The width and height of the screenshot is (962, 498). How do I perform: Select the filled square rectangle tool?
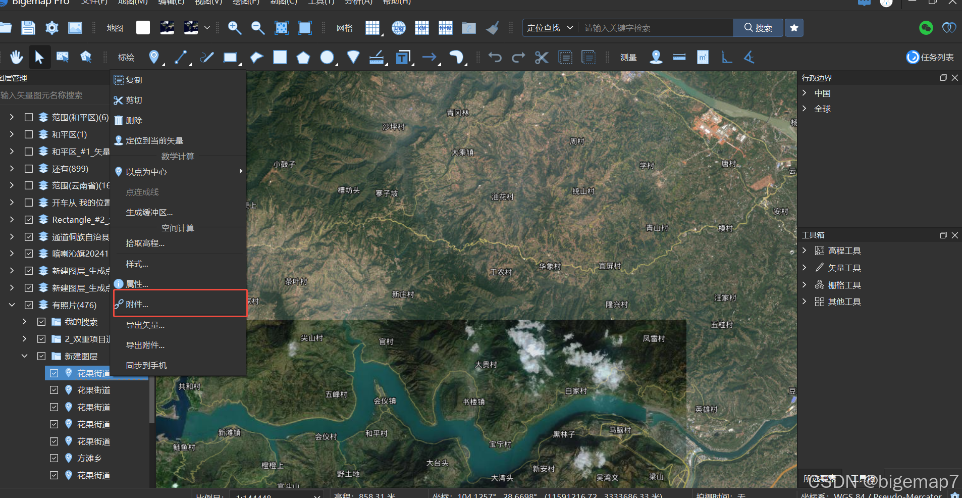[x=280, y=57]
